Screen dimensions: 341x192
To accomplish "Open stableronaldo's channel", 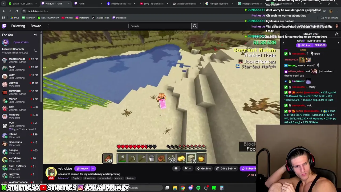I will click(20, 60).
